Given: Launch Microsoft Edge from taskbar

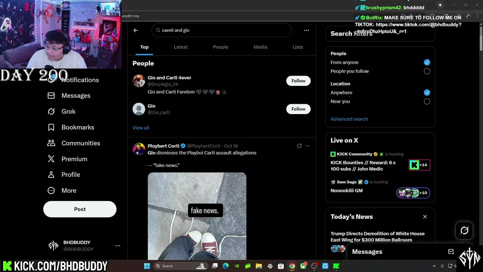Looking at the screenshot, I should pos(226,266).
